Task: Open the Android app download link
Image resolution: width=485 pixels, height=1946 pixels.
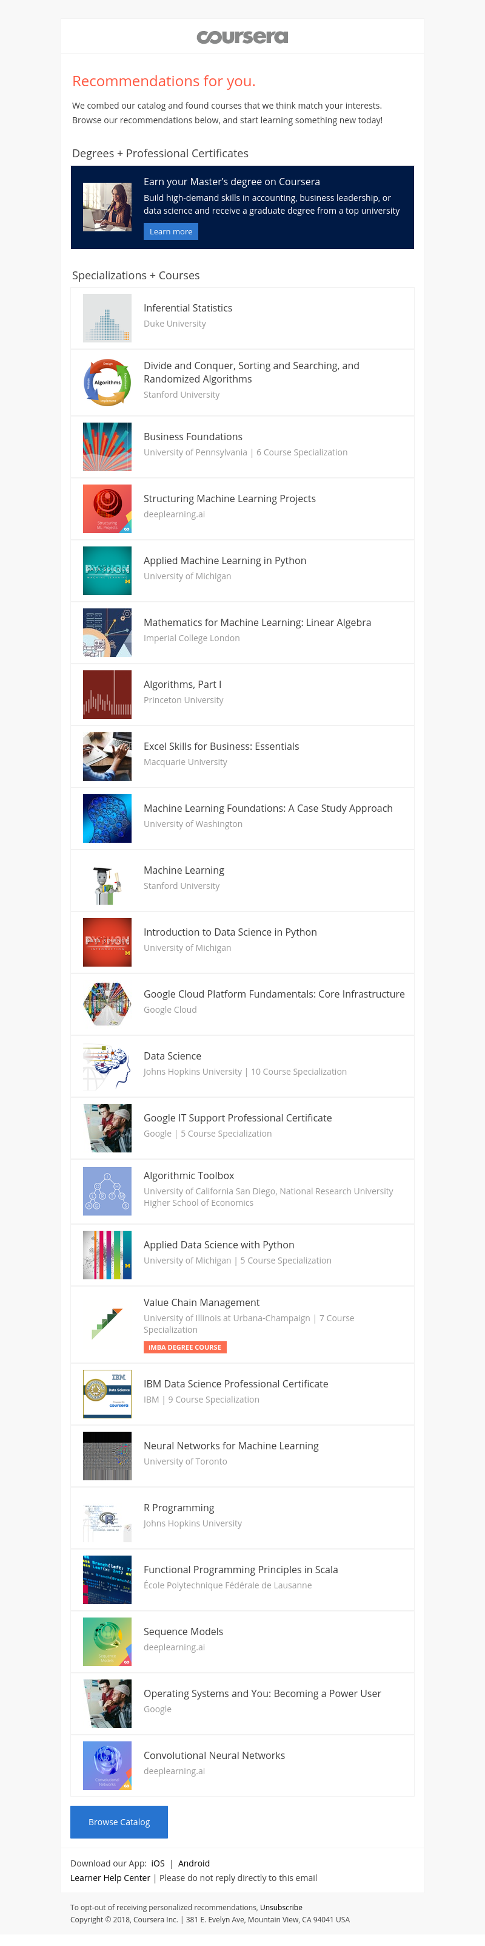Action: point(194,1863)
